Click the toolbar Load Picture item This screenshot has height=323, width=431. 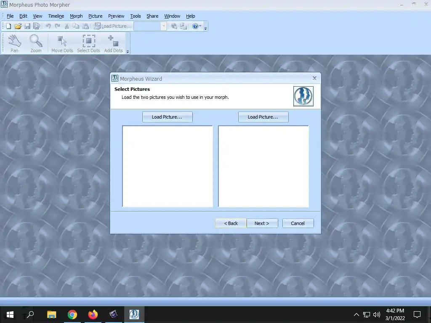pyautogui.click(x=113, y=26)
